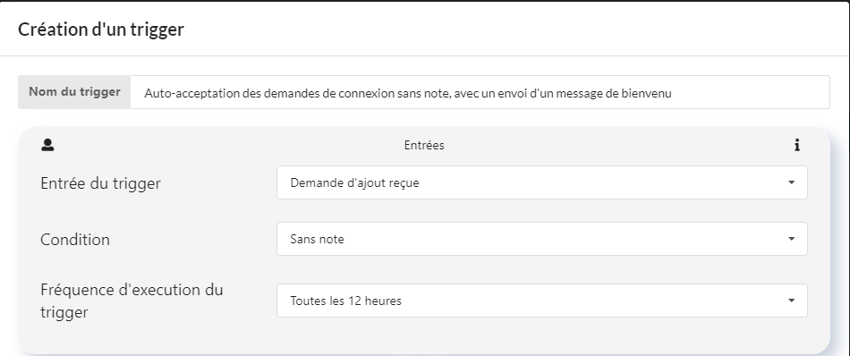This screenshot has width=850, height=356.
Task: Open the trigger execution frequency dropdown
Action: (x=542, y=301)
